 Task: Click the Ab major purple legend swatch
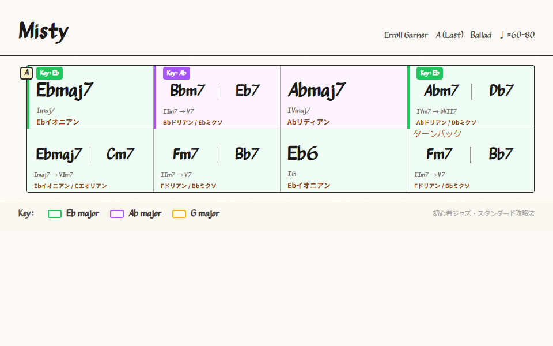coord(117,214)
